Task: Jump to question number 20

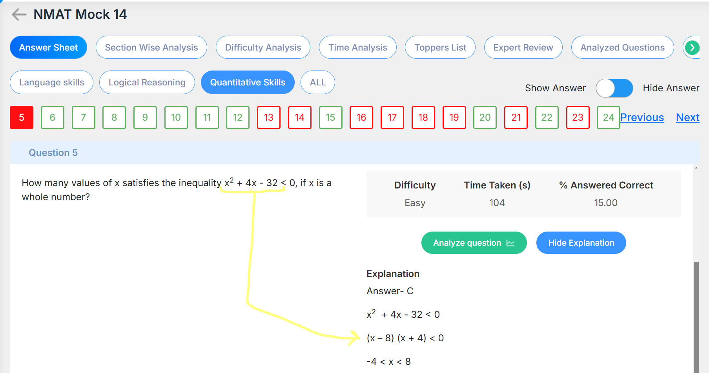Action: [485, 118]
